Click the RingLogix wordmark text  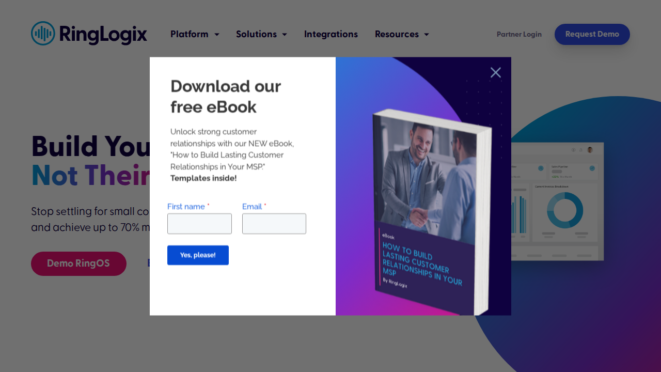103,34
